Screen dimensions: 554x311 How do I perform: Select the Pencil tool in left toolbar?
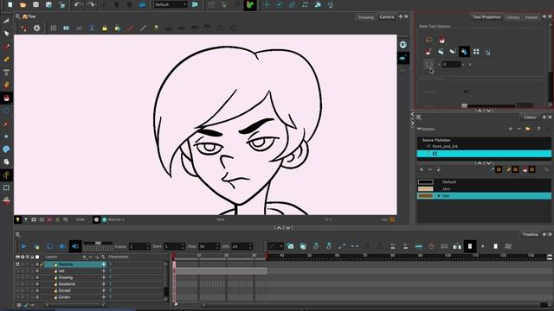(x=6, y=60)
